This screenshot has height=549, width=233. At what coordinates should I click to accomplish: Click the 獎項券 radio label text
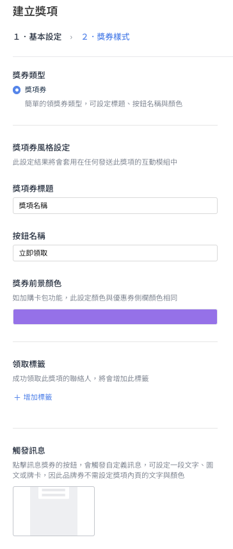[35, 90]
